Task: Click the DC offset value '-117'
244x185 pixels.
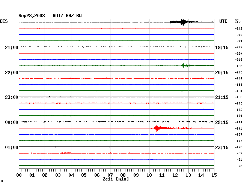Action: click(238, 141)
